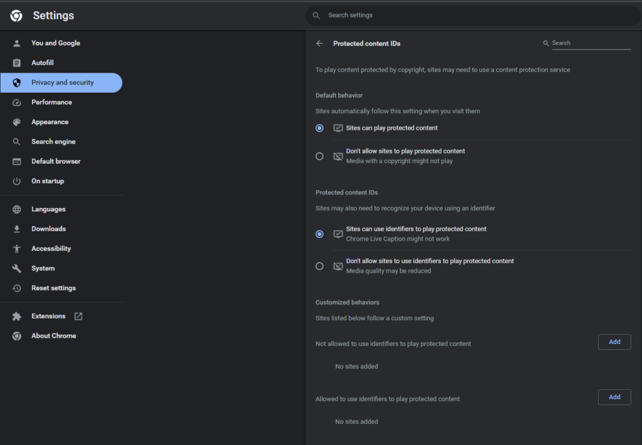Open Extensions in a new tab
This screenshot has height=445, width=642.
(78, 316)
